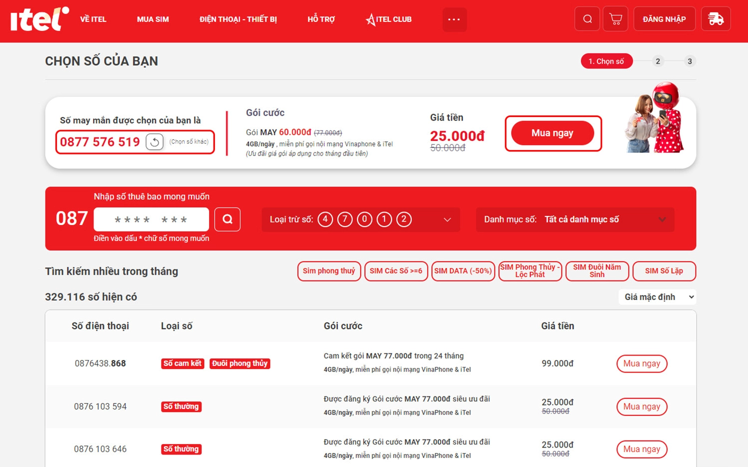
Task: Focus the desired subscriber number input
Action: (x=151, y=219)
